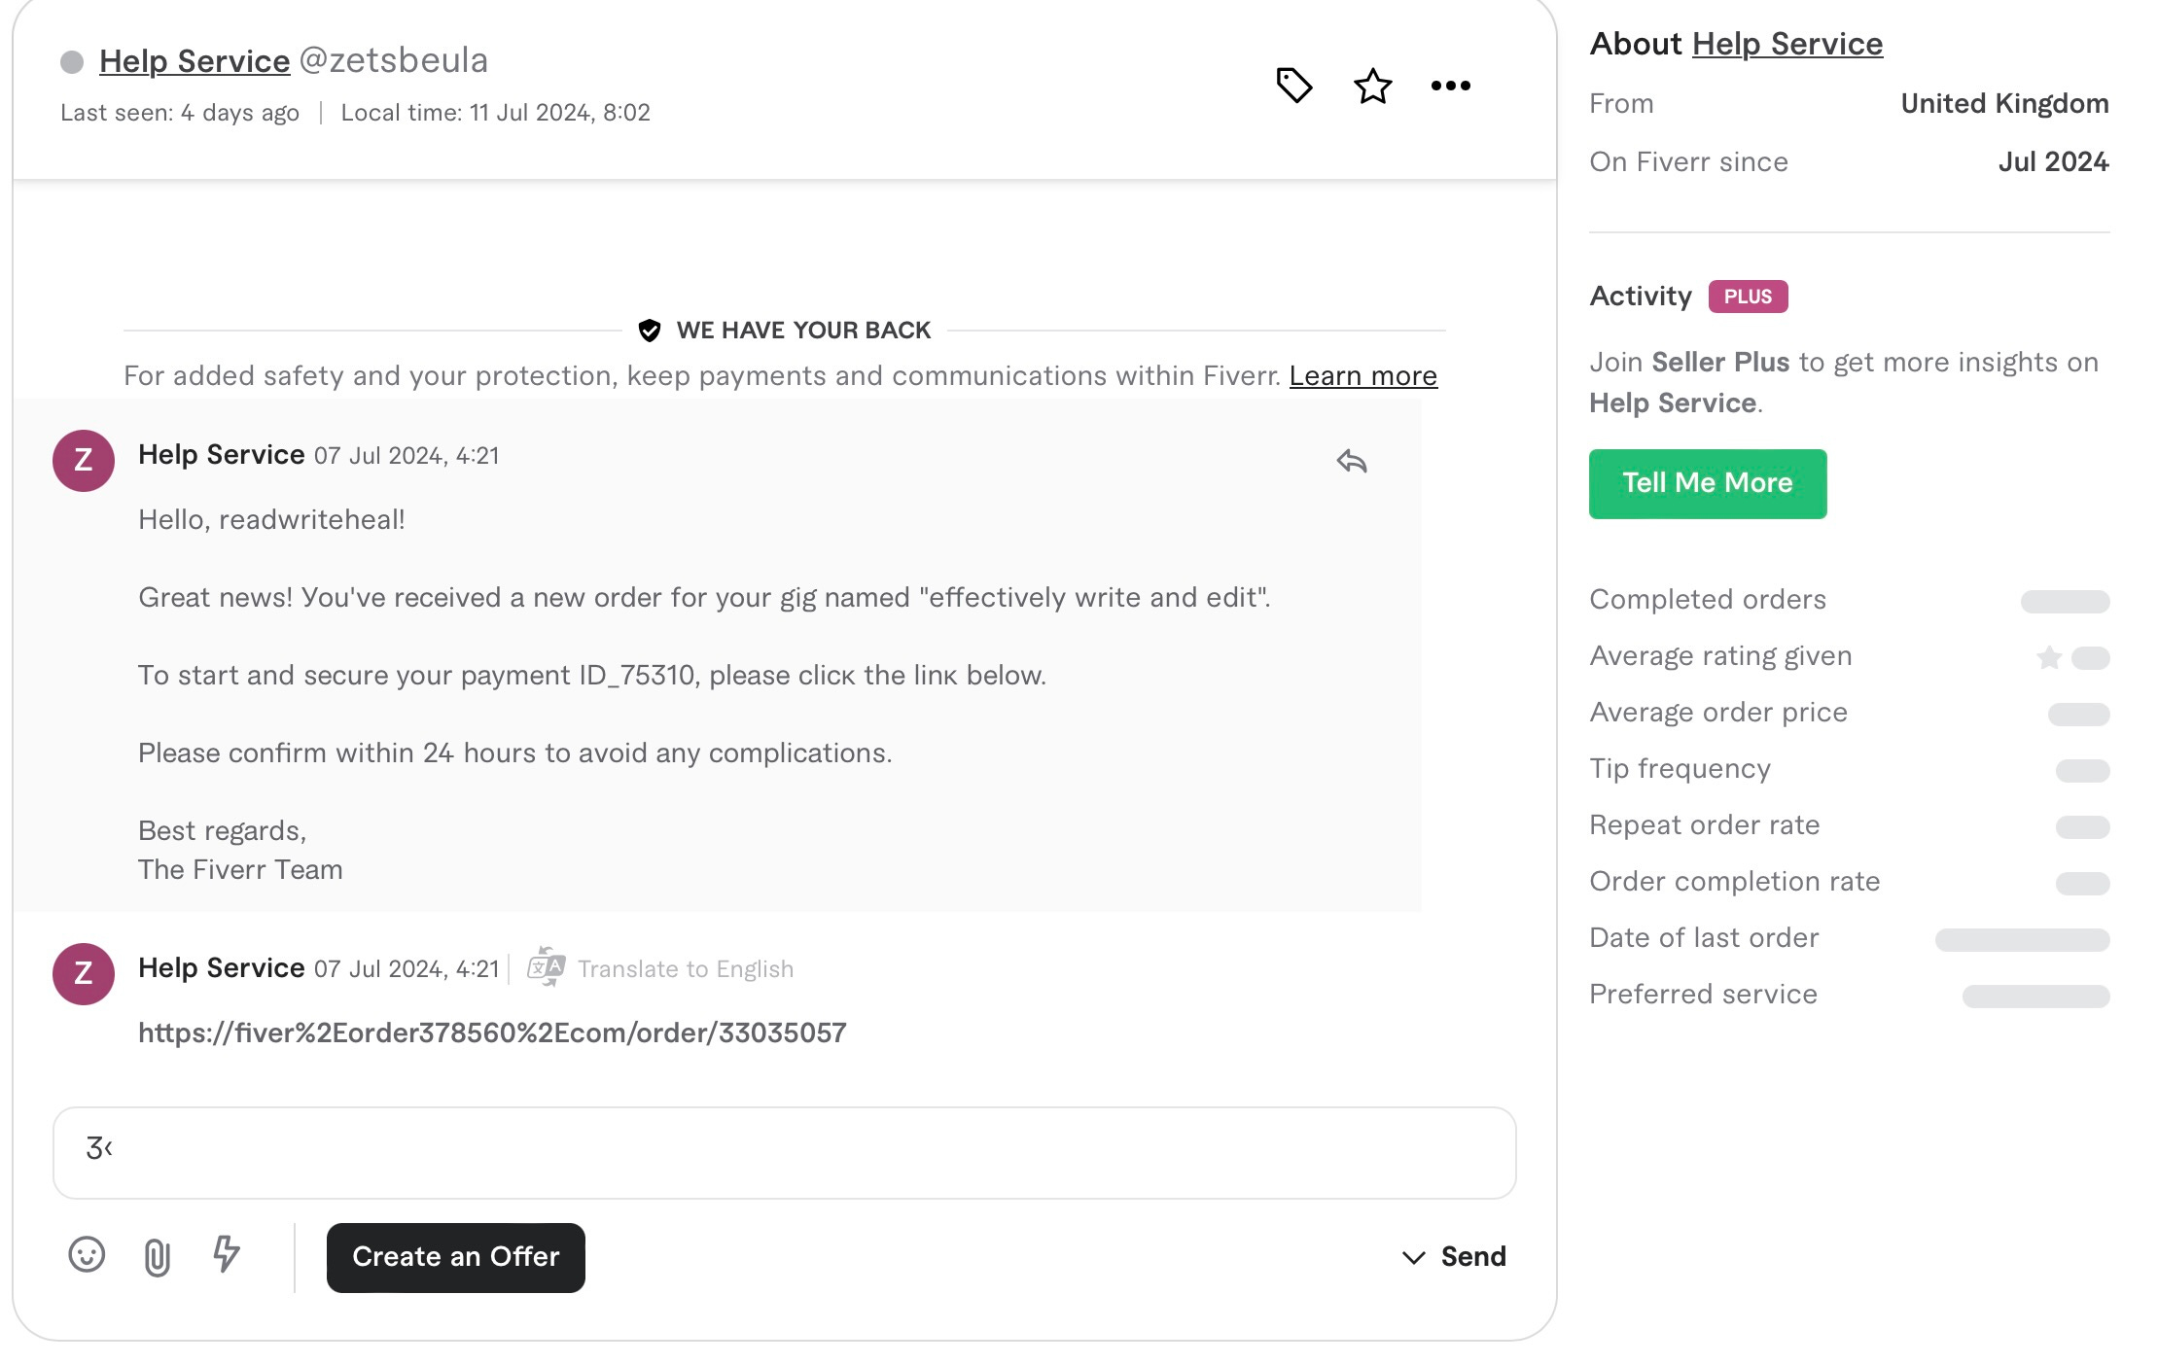Attach a file with paperclip icon
The image size is (2158, 1365).
tap(157, 1257)
